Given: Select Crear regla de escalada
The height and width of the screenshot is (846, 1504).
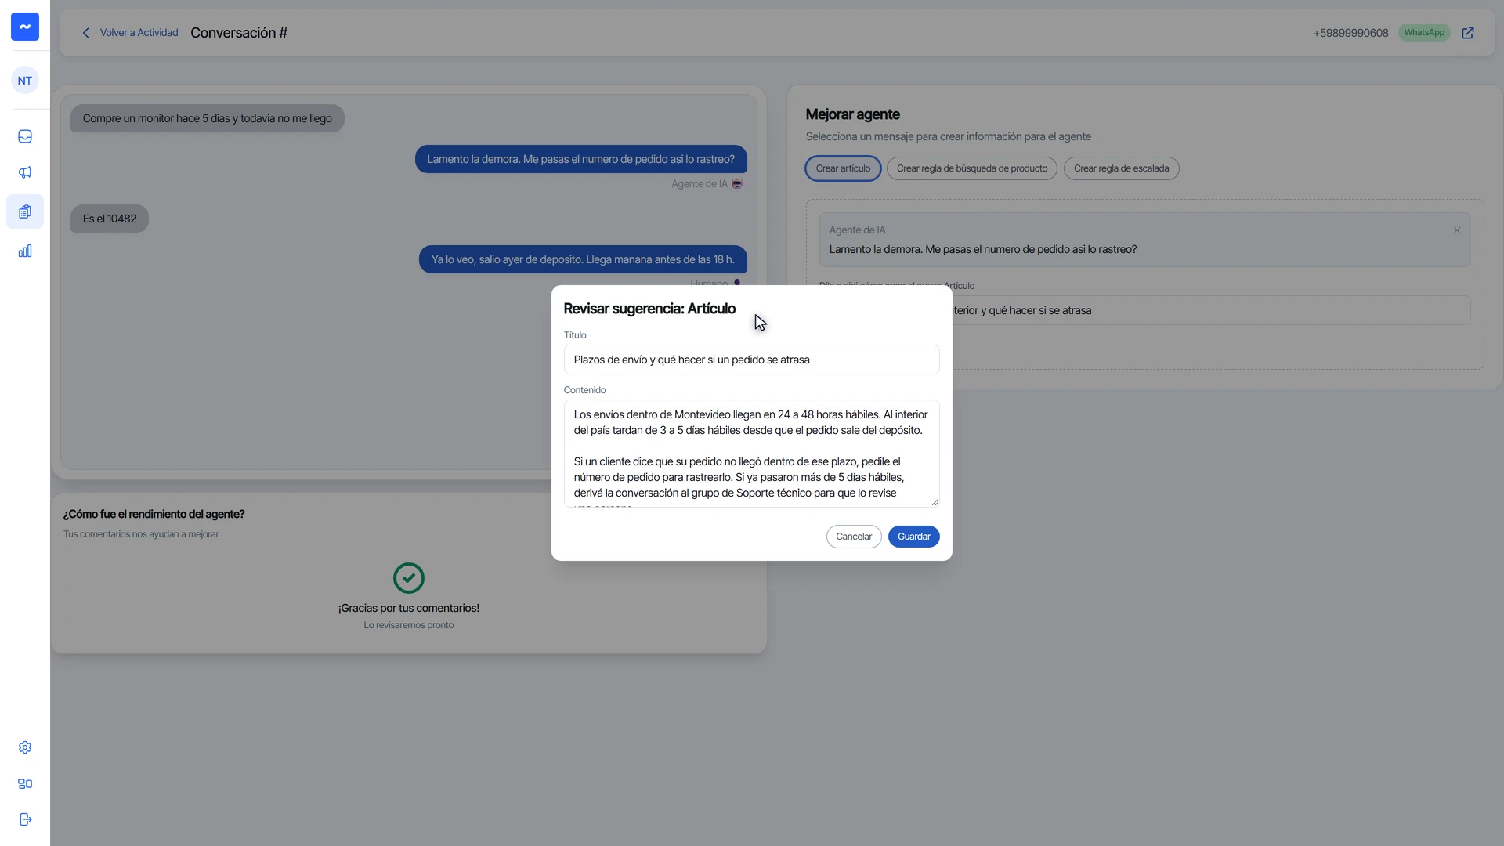Looking at the screenshot, I should (1121, 168).
